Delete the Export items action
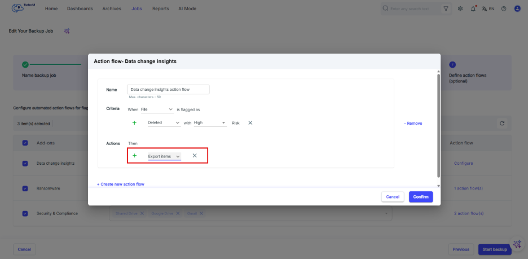Viewport: 528px width, 259px height. click(x=195, y=156)
